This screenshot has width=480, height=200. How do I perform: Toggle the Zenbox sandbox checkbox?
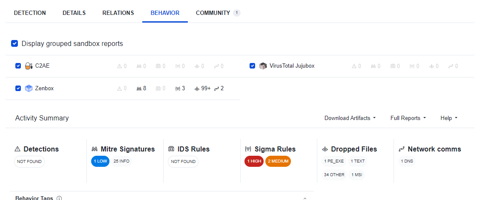(x=18, y=89)
